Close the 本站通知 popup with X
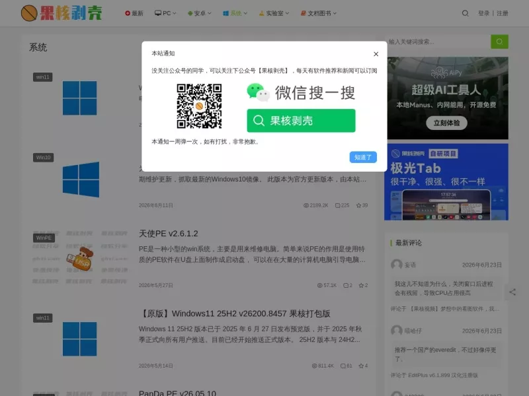This screenshot has height=396, width=529. click(376, 54)
